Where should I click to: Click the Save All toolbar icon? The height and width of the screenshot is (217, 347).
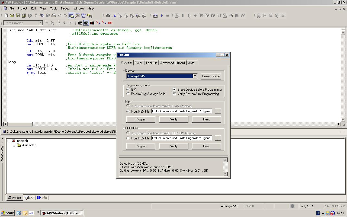(x=24, y=15)
